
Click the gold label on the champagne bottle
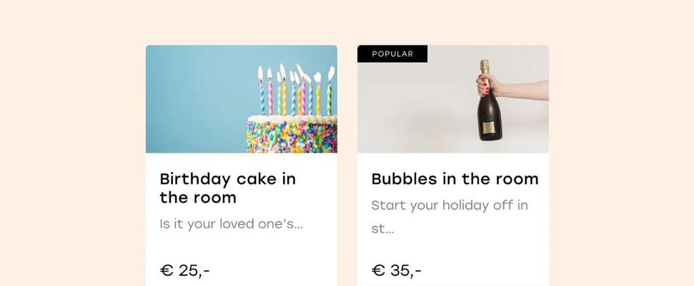488,128
